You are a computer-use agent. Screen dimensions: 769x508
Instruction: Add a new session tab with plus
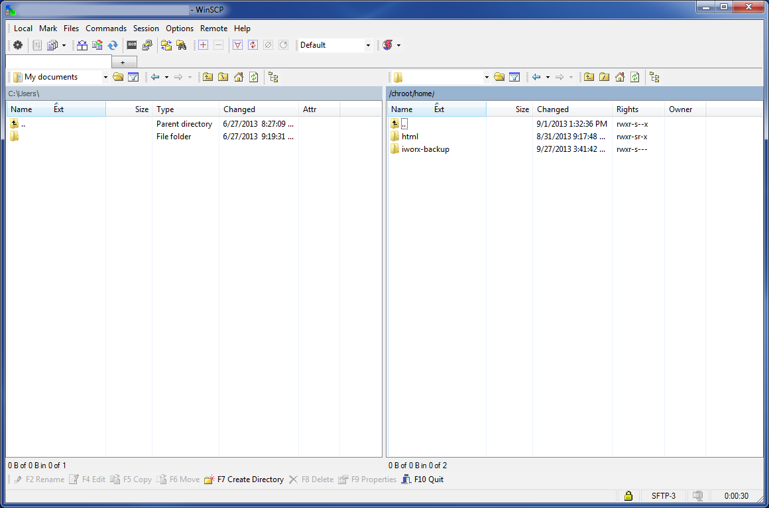pos(123,62)
